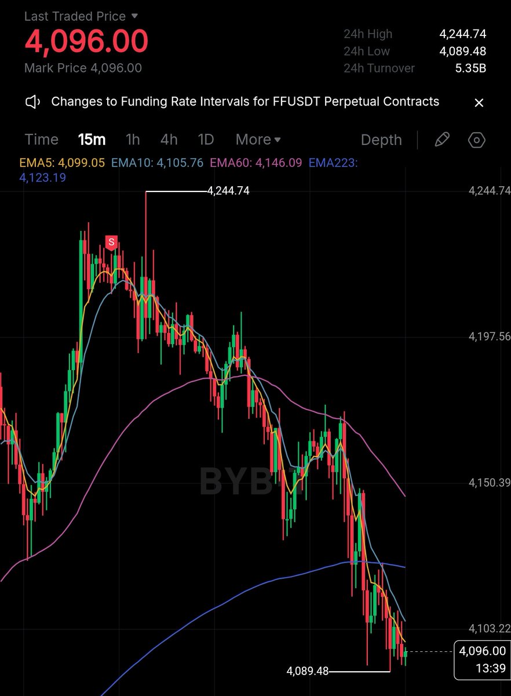Click the 4,096.00 last price tag
Viewport: 511px width, 696px height.
[482, 651]
